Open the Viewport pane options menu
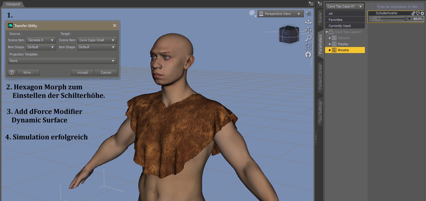 (x=311, y=4)
